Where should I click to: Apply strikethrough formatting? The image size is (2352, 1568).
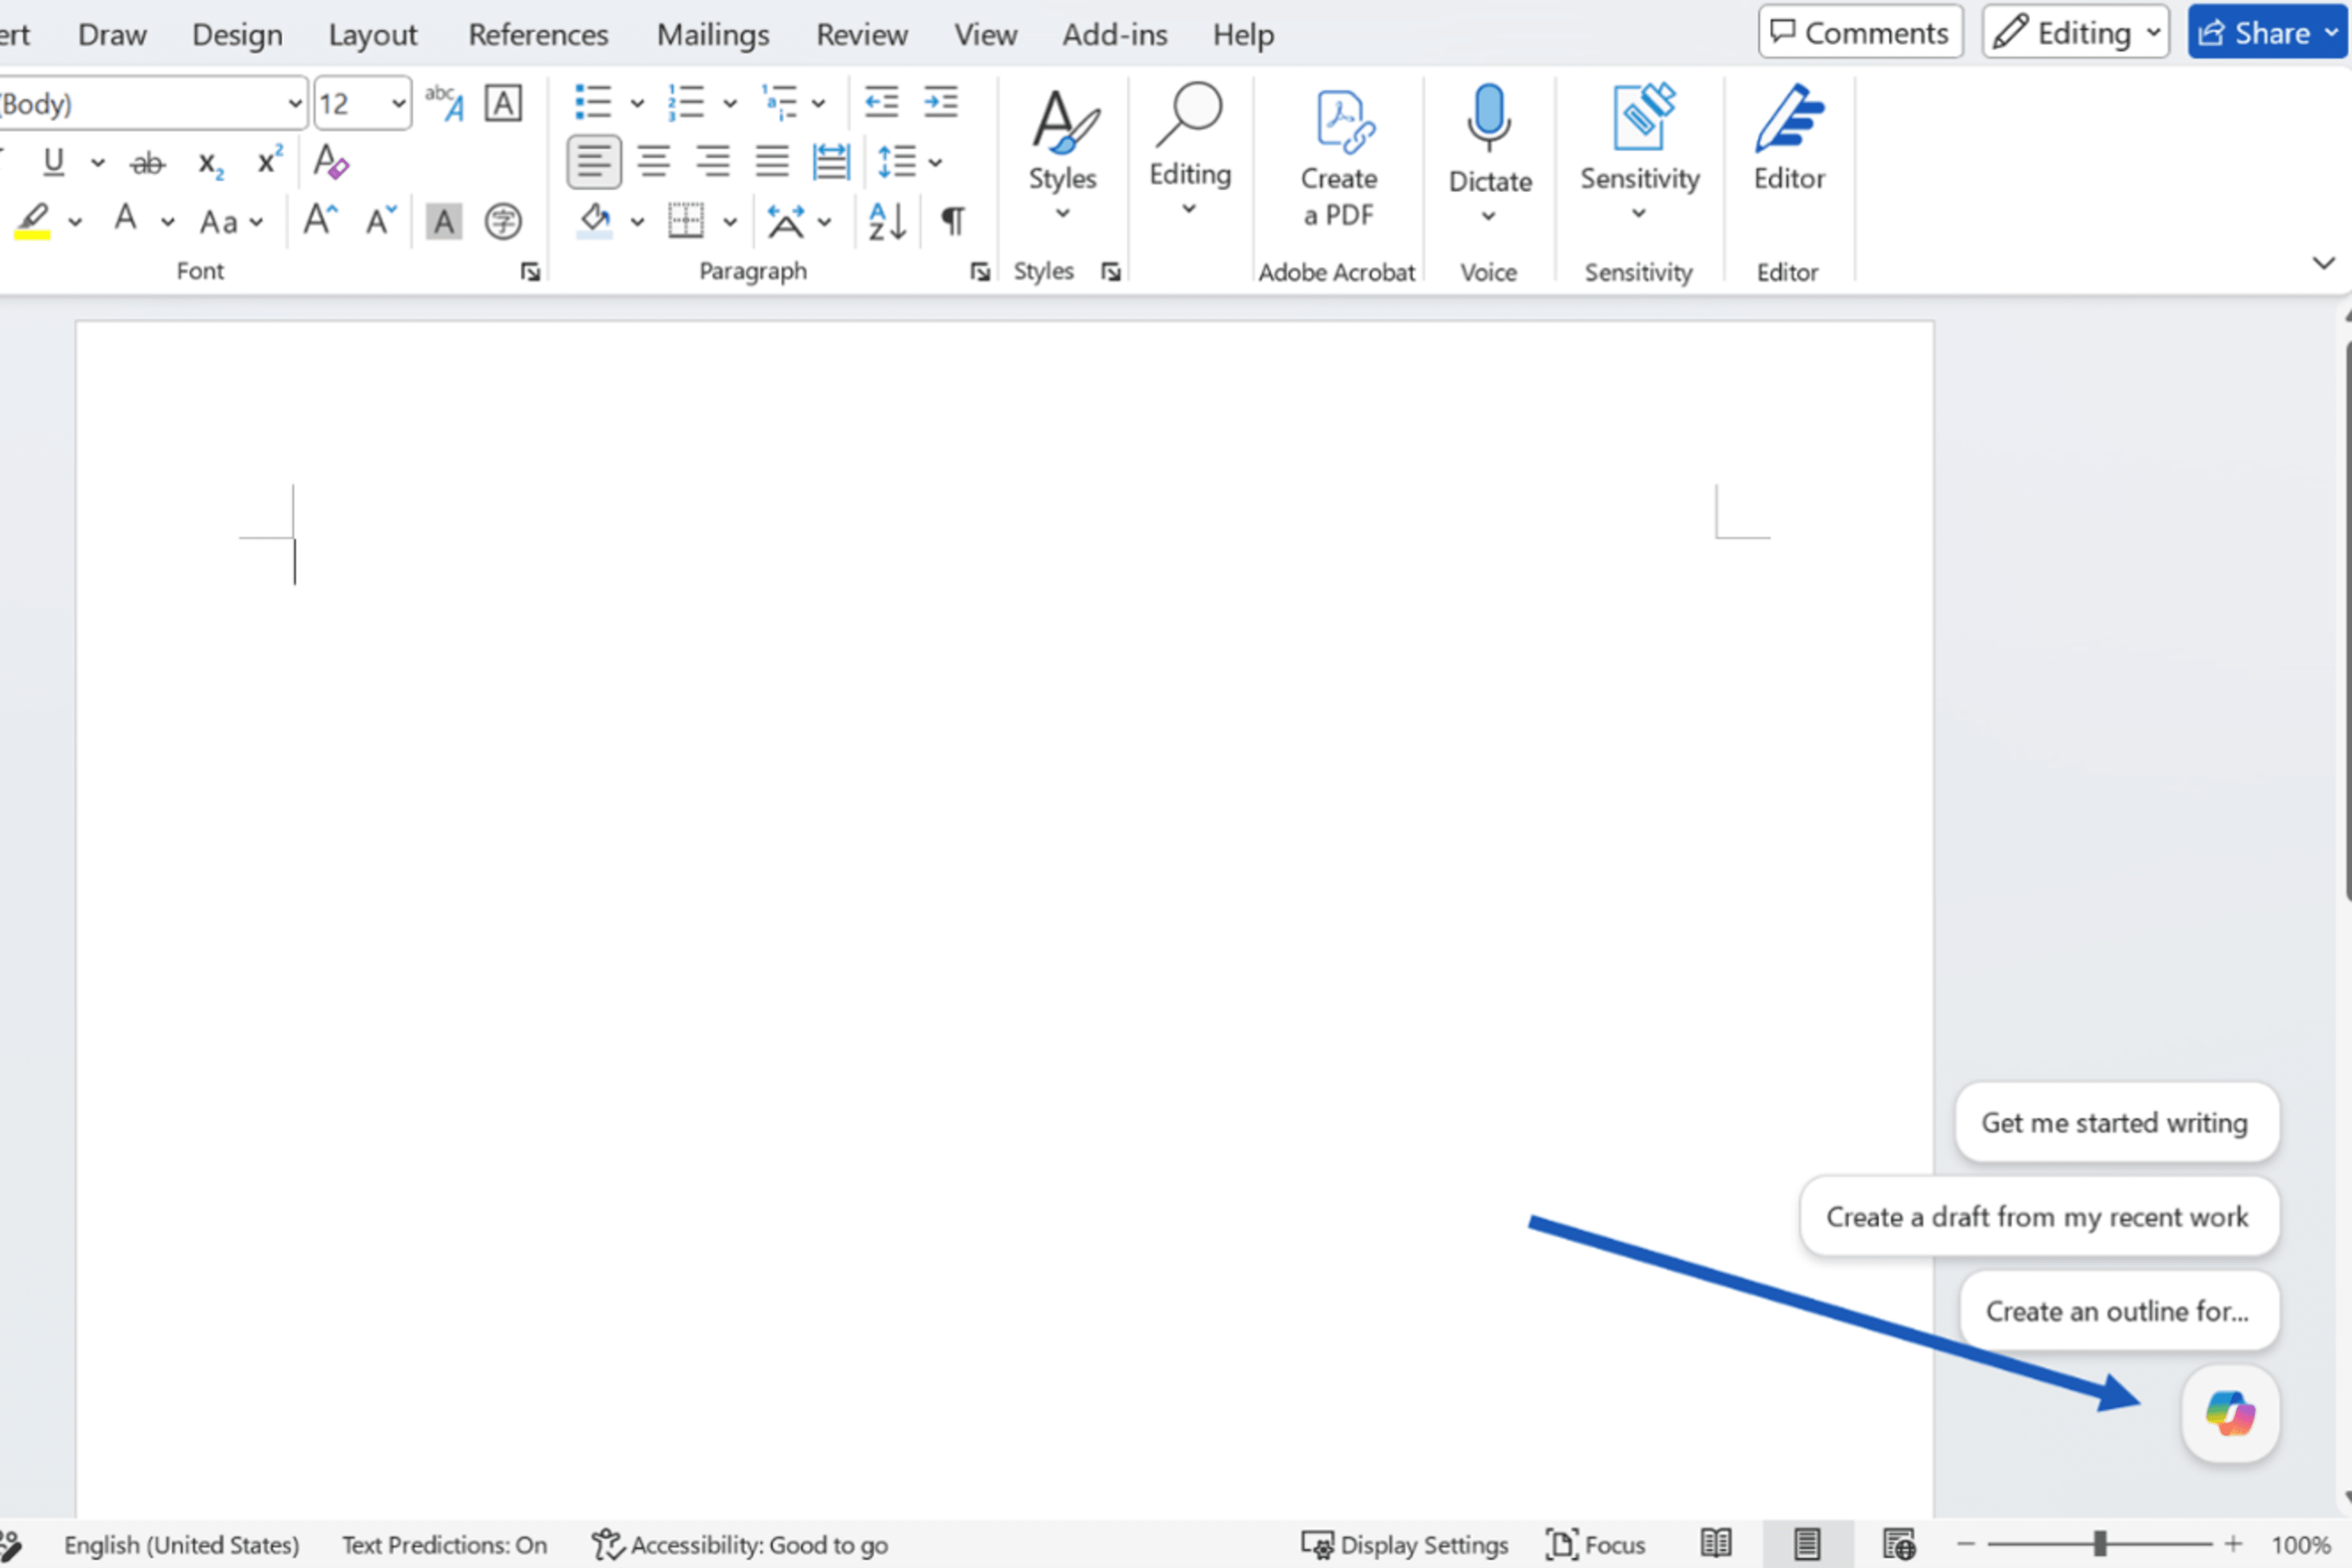147,162
